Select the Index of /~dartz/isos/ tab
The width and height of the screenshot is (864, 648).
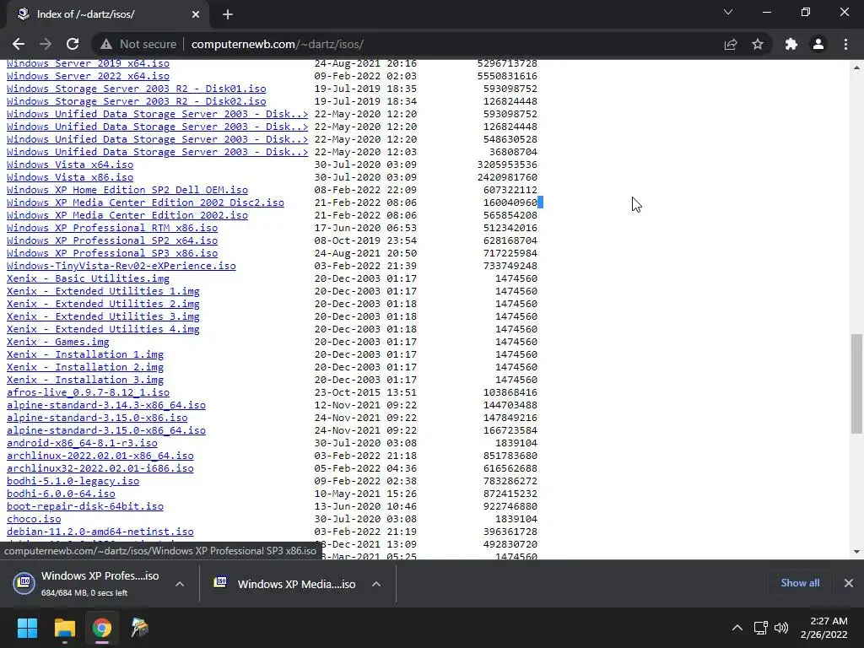click(107, 14)
